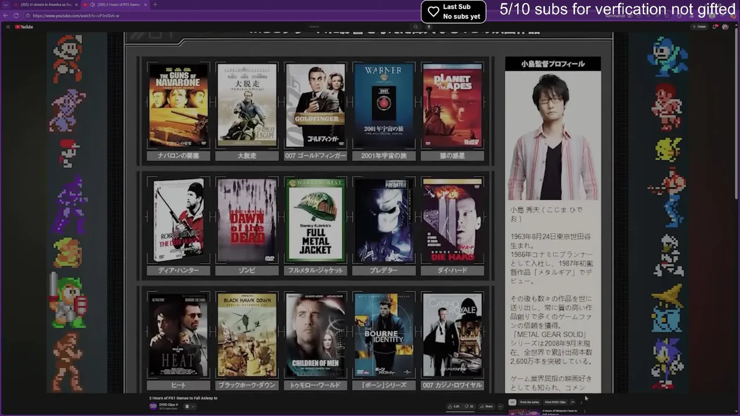Switch to irl stream in America tab
This screenshot has width=740, height=416.
[46, 5]
